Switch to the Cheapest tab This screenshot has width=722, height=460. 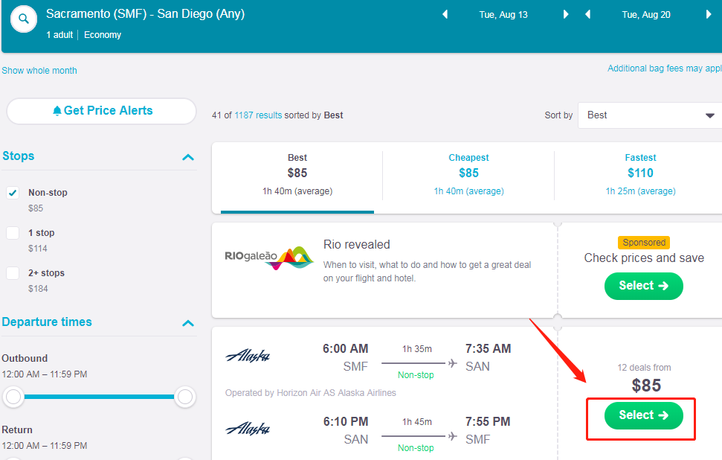tap(468, 173)
